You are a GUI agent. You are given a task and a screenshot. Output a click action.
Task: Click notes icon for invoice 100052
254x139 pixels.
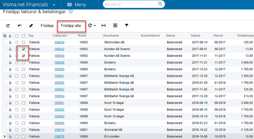click(17, 83)
